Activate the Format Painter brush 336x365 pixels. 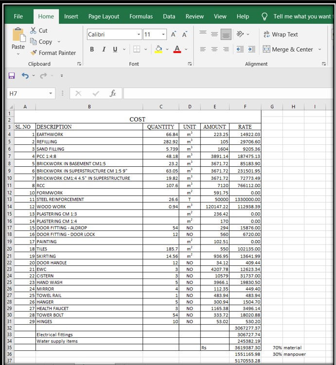pyautogui.click(x=53, y=52)
